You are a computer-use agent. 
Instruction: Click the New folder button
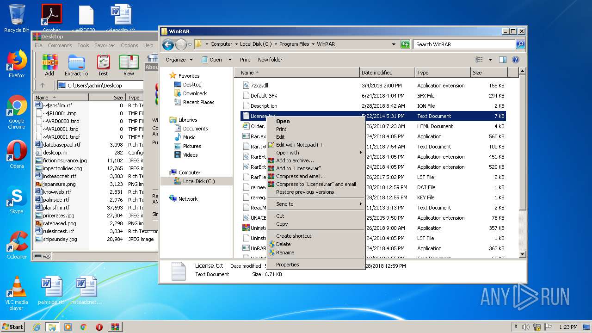(x=270, y=60)
